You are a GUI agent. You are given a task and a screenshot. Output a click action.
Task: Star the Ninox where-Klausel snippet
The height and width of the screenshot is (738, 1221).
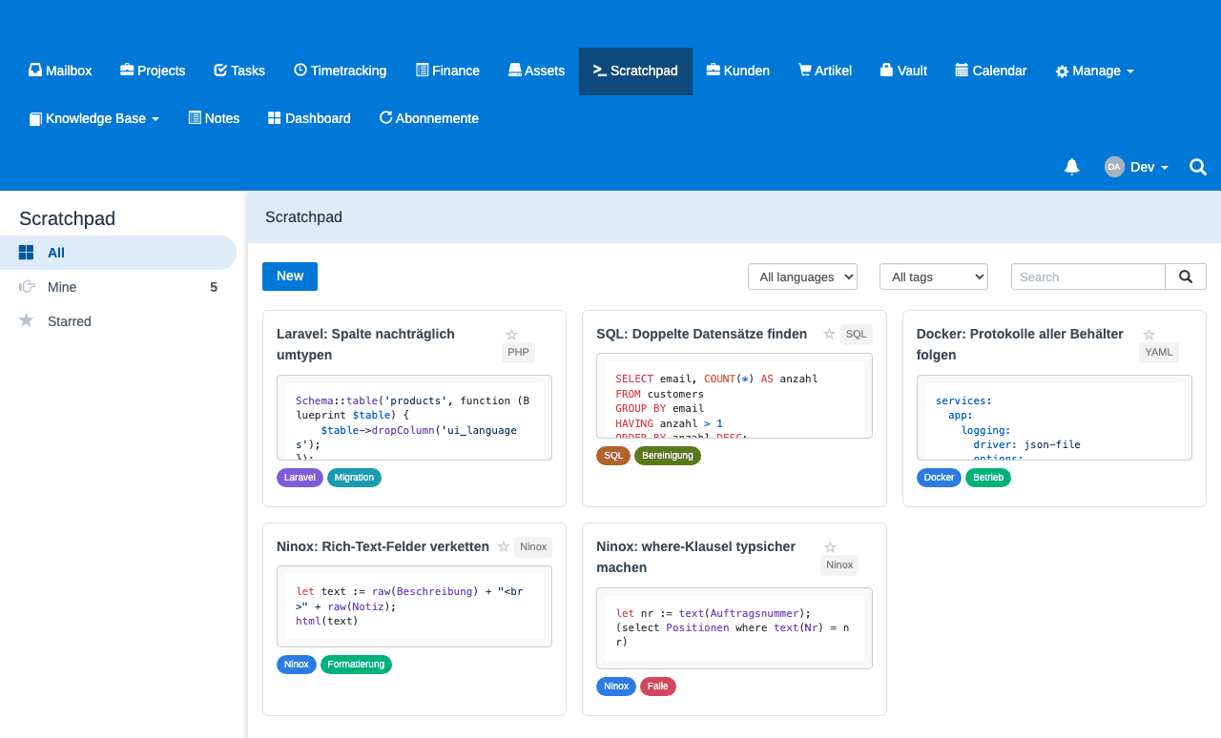tap(830, 547)
